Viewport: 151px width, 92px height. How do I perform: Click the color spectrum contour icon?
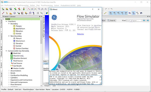coord(47,13)
